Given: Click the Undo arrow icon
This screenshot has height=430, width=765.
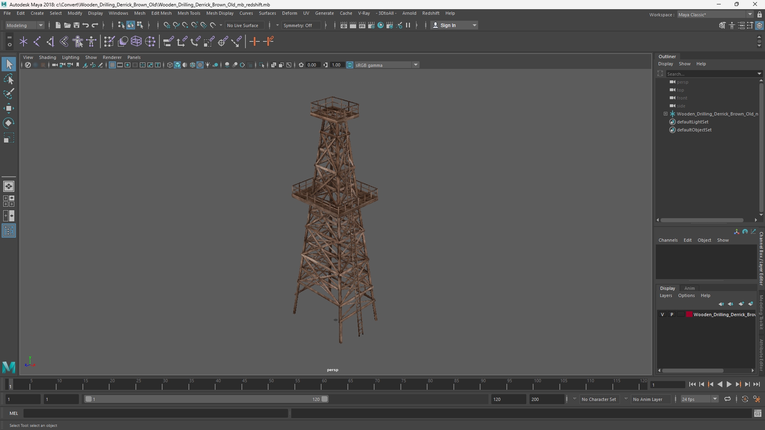Looking at the screenshot, I should [85, 25].
